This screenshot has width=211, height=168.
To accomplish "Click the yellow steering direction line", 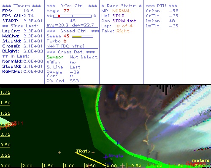I will point(92,159).
